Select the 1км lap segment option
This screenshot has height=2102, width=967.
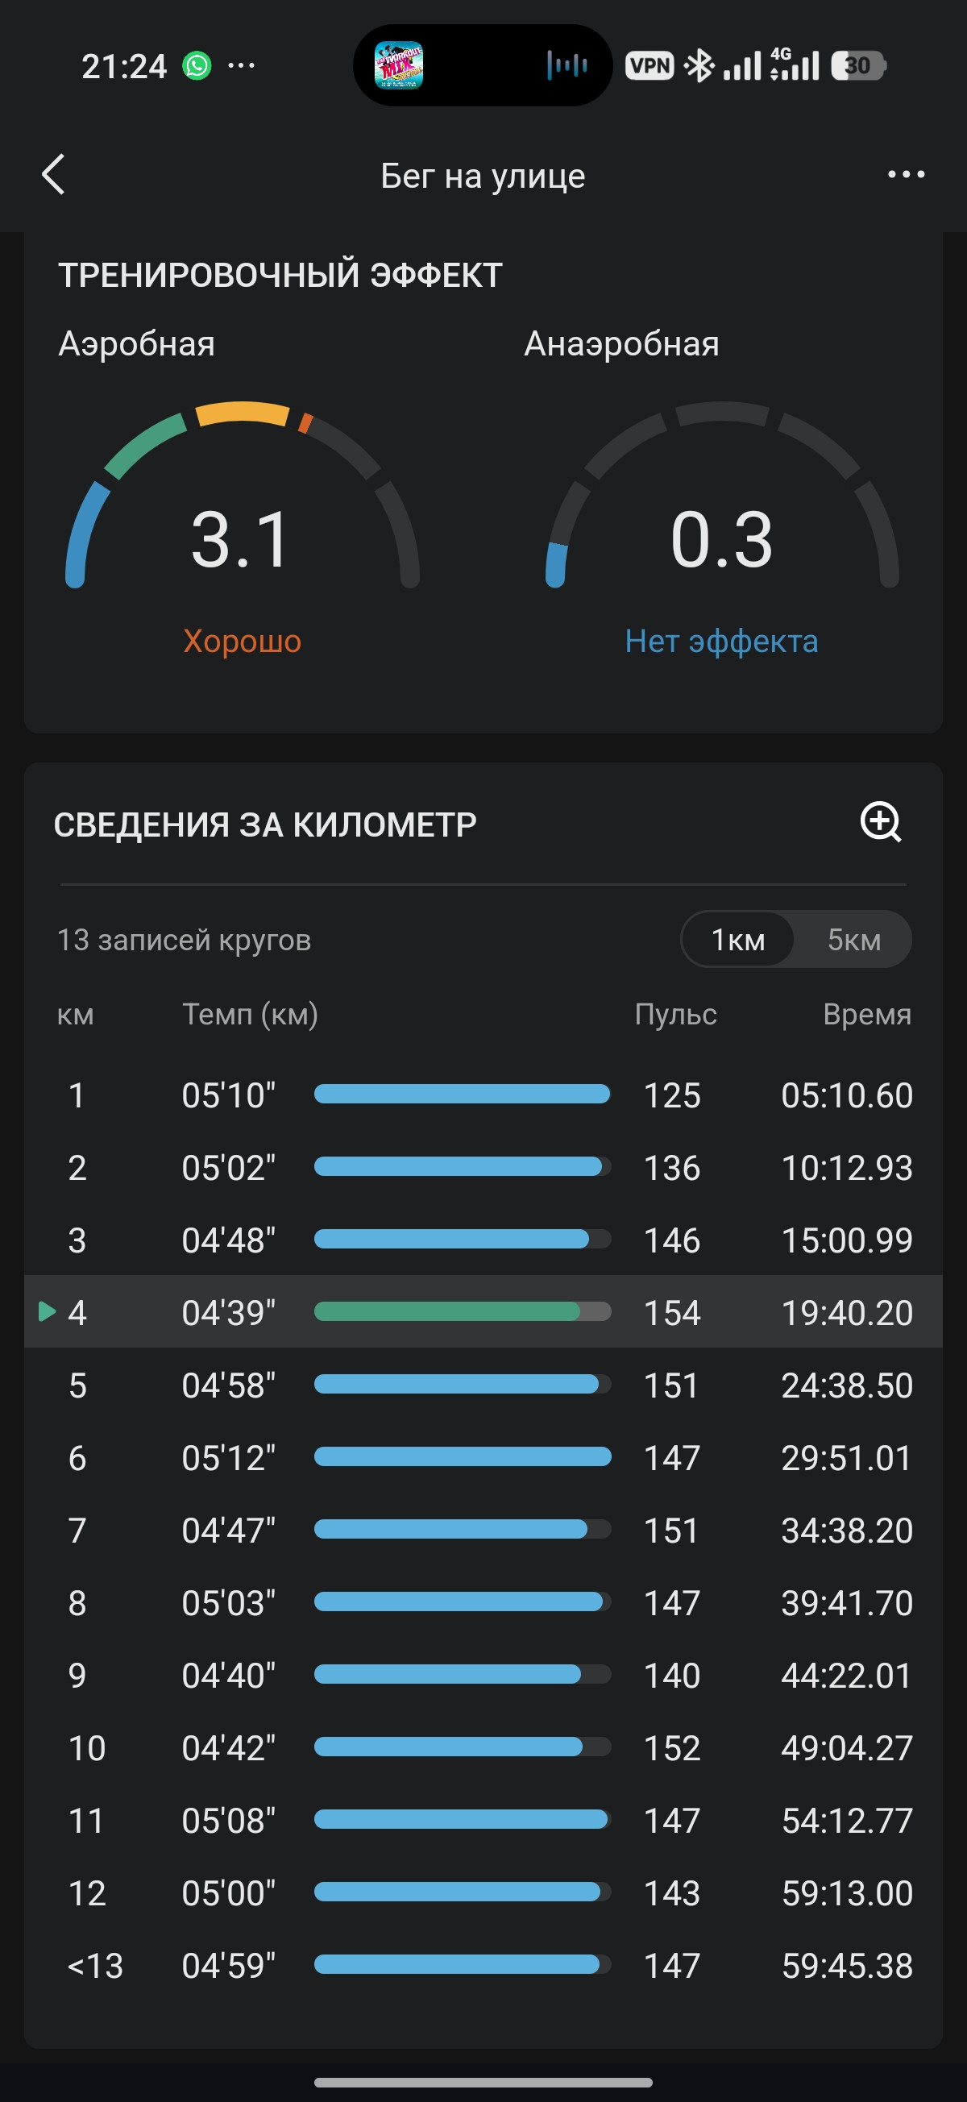pyautogui.click(x=737, y=940)
